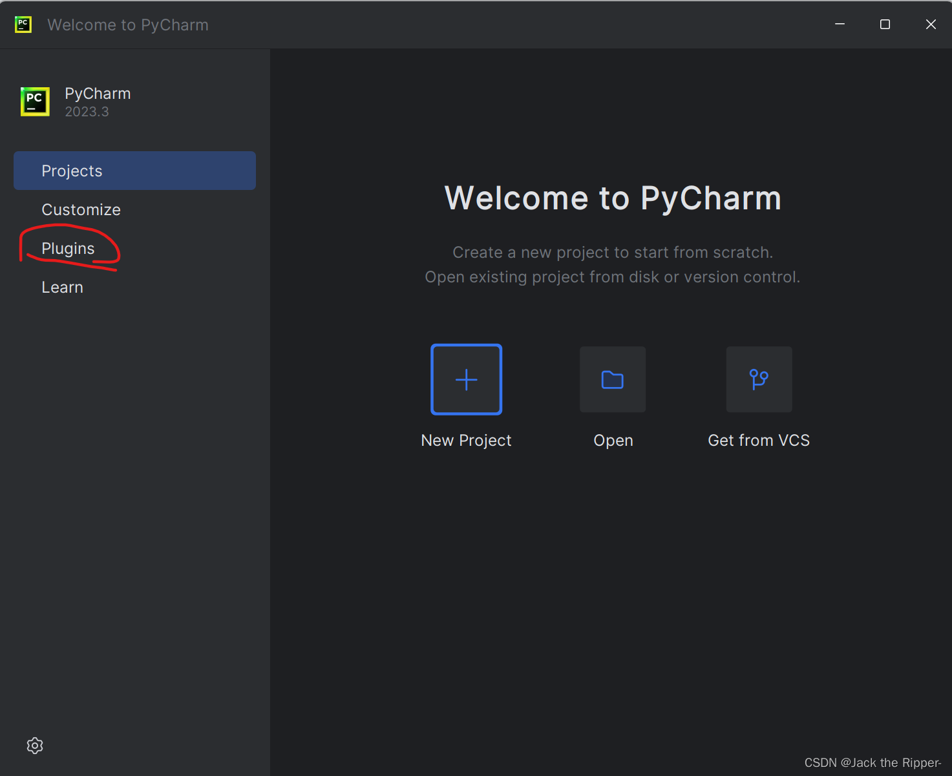Close the Welcome to PyCharm window
This screenshot has width=952, height=776.
point(931,25)
